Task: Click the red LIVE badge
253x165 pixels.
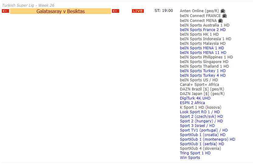Action: pos(138,11)
